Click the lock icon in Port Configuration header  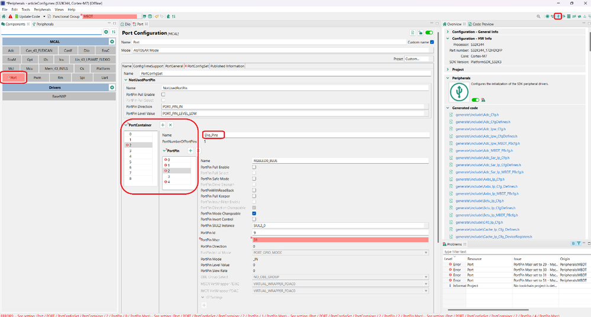[x=420, y=33]
